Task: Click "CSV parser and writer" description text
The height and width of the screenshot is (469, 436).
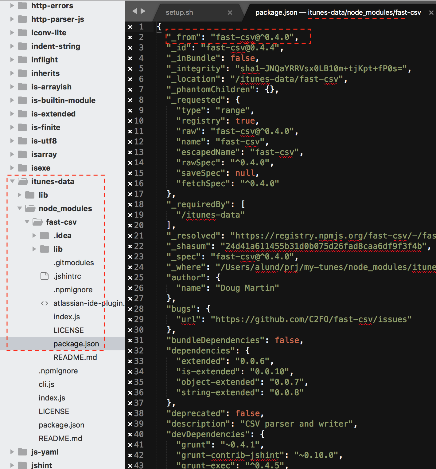Action: pyautogui.click(x=297, y=424)
